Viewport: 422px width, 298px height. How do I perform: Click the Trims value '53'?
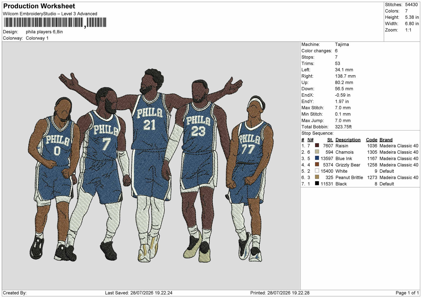[x=337, y=63]
